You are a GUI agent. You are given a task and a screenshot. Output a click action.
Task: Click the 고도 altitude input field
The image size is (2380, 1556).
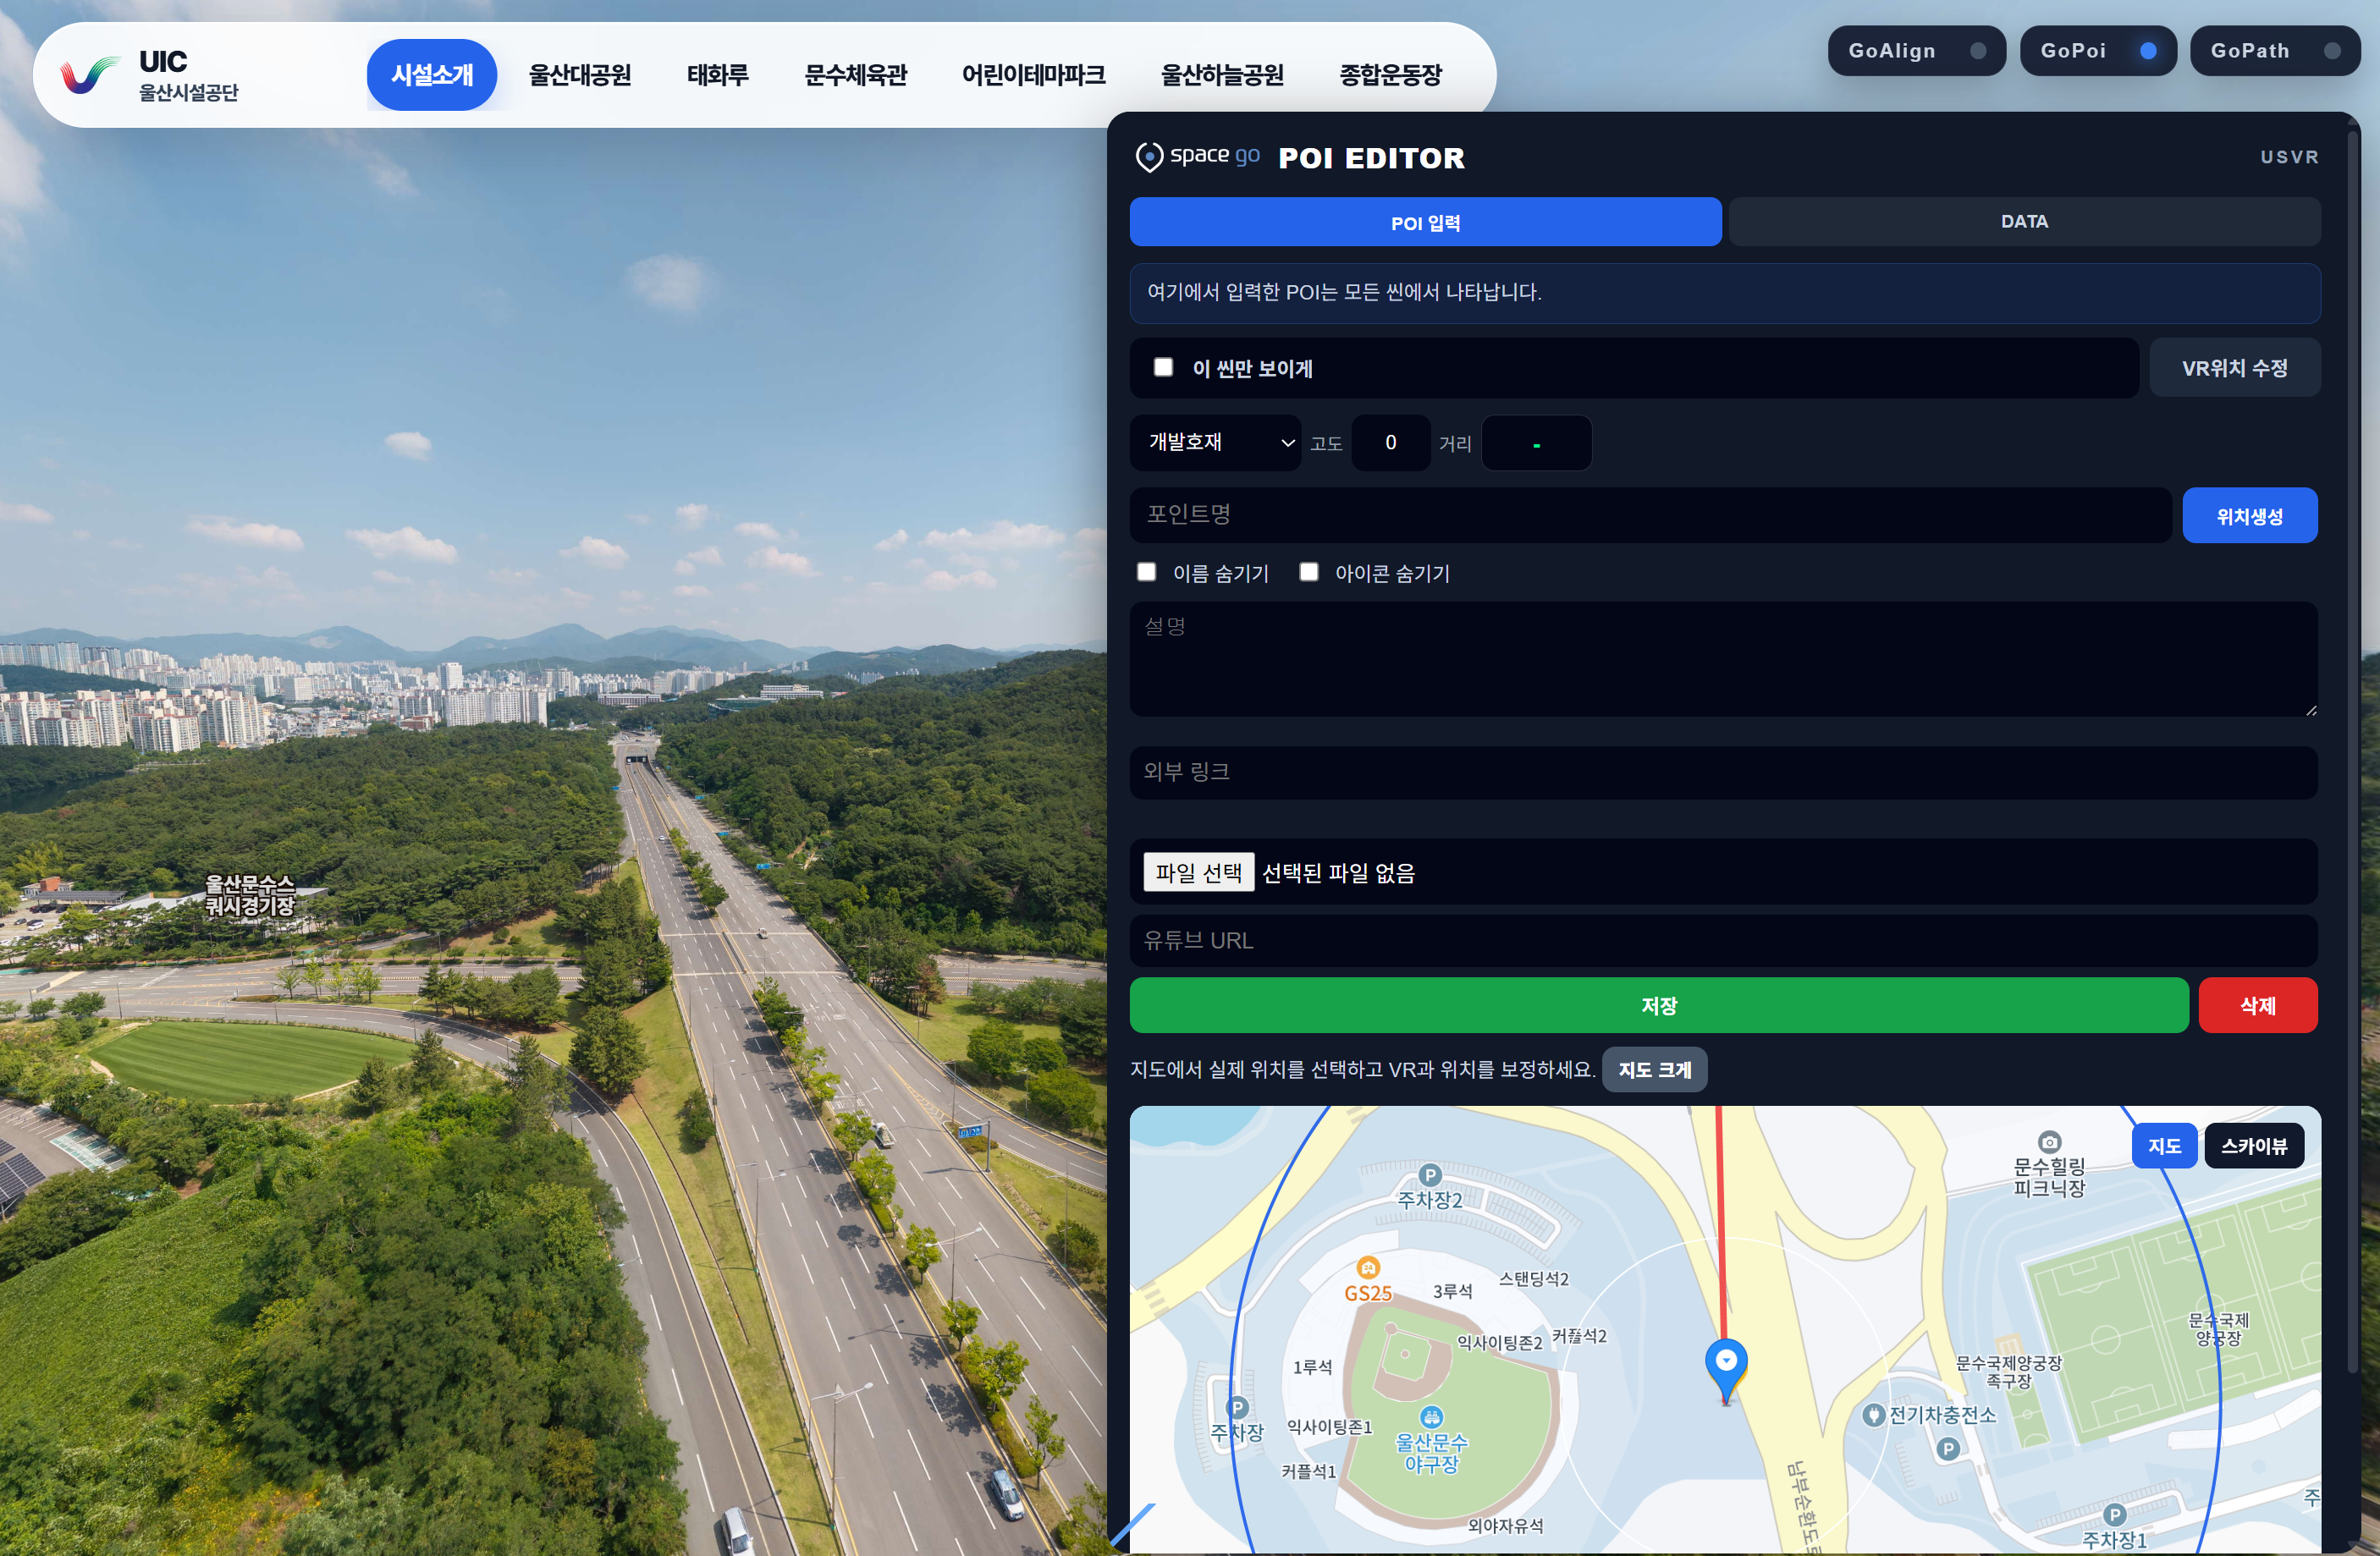point(1390,442)
